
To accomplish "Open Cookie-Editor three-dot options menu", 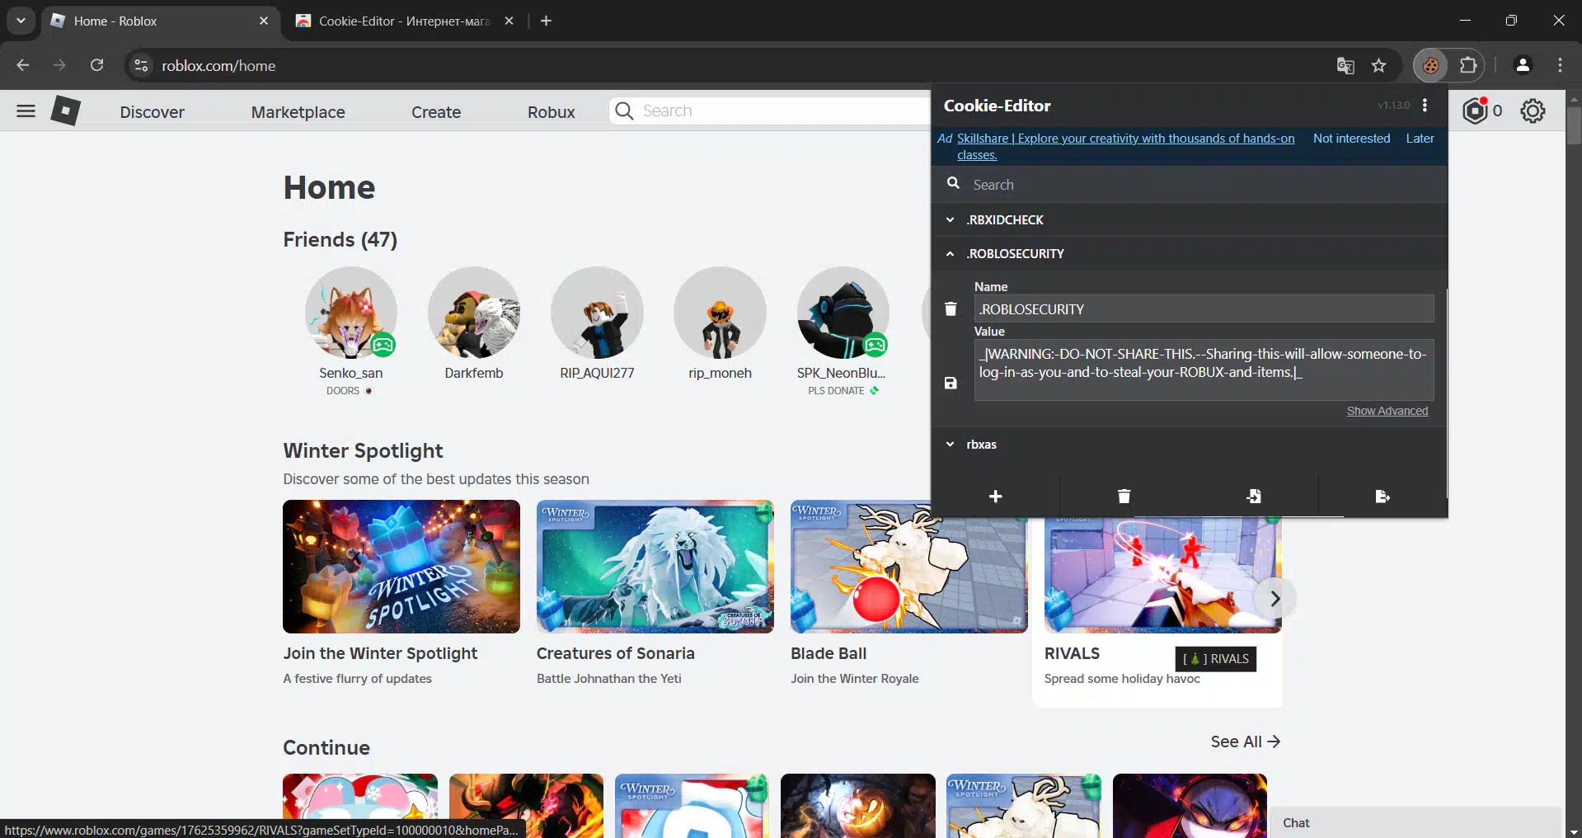I will tap(1425, 106).
